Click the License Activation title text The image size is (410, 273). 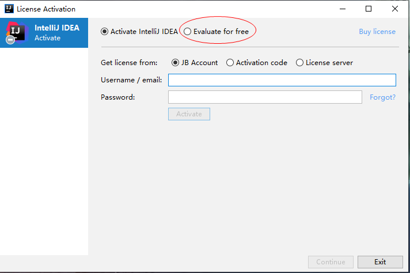46,9
